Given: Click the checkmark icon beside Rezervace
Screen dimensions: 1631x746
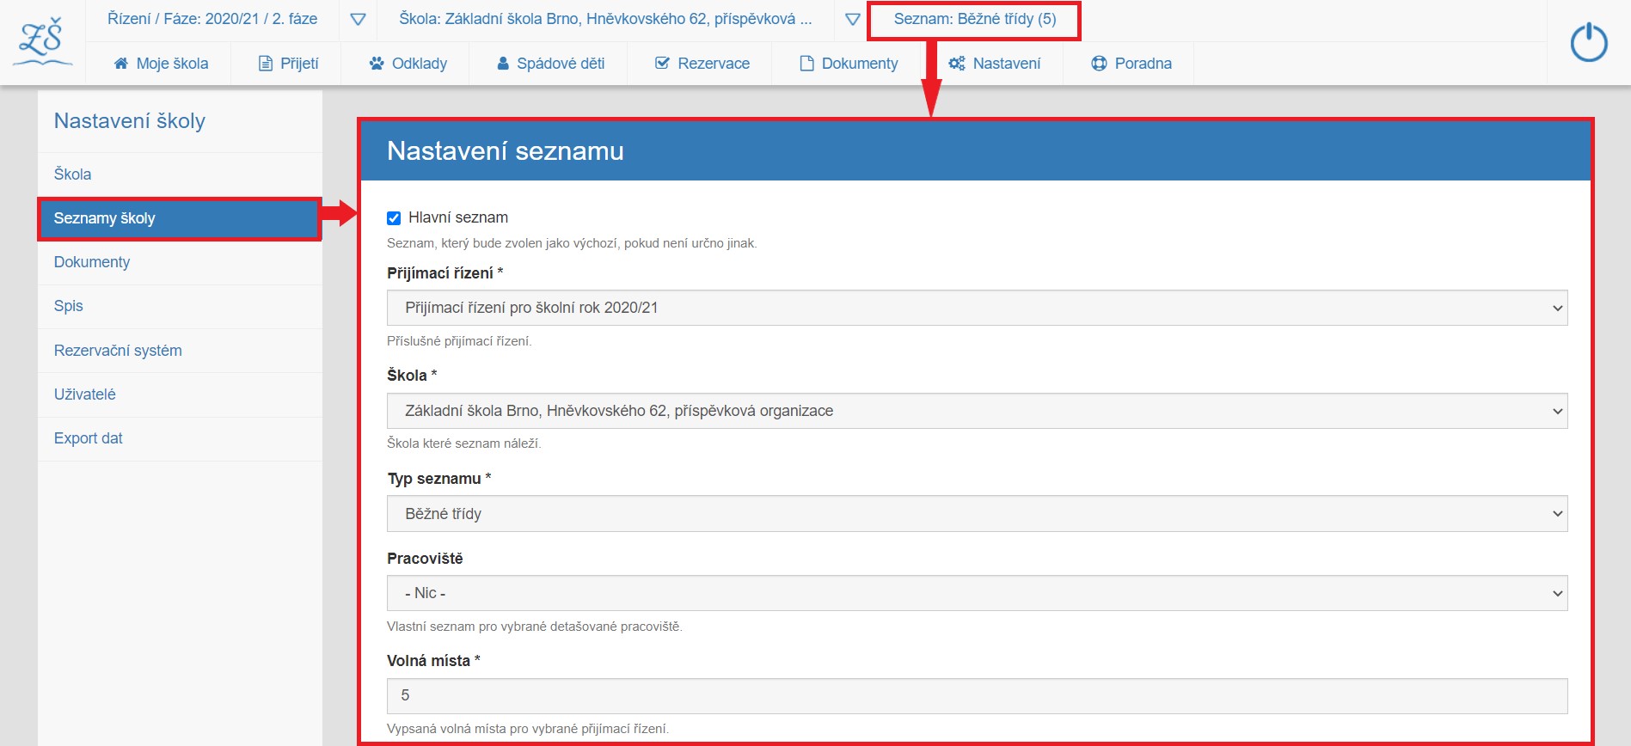Looking at the screenshot, I should pos(662,64).
